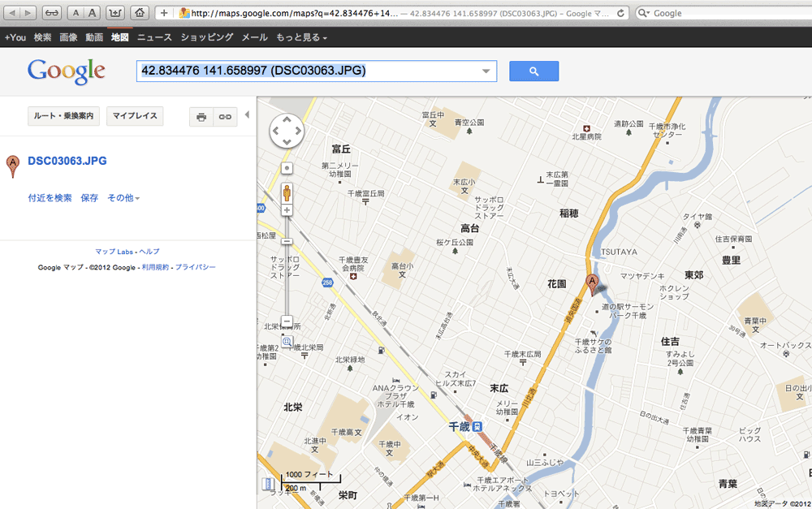Click the Google logo
This screenshot has width=812, height=509.
click(67, 71)
